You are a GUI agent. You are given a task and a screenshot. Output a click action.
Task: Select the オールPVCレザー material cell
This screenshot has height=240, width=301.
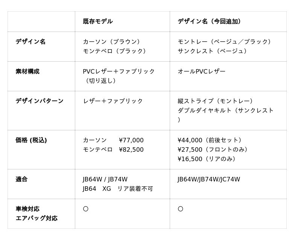pyautogui.click(x=202, y=71)
